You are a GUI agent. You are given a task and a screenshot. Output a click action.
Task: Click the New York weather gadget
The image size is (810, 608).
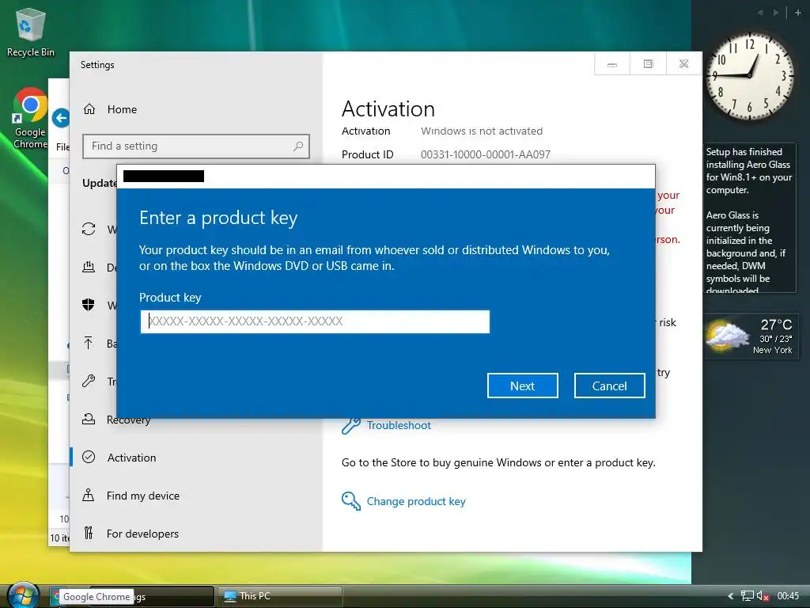(x=750, y=336)
